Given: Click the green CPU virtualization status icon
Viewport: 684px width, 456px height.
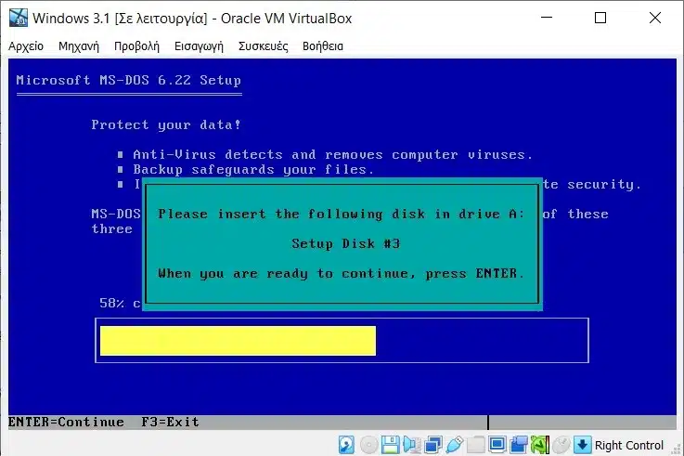Looking at the screenshot, I should (x=539, y=445).
